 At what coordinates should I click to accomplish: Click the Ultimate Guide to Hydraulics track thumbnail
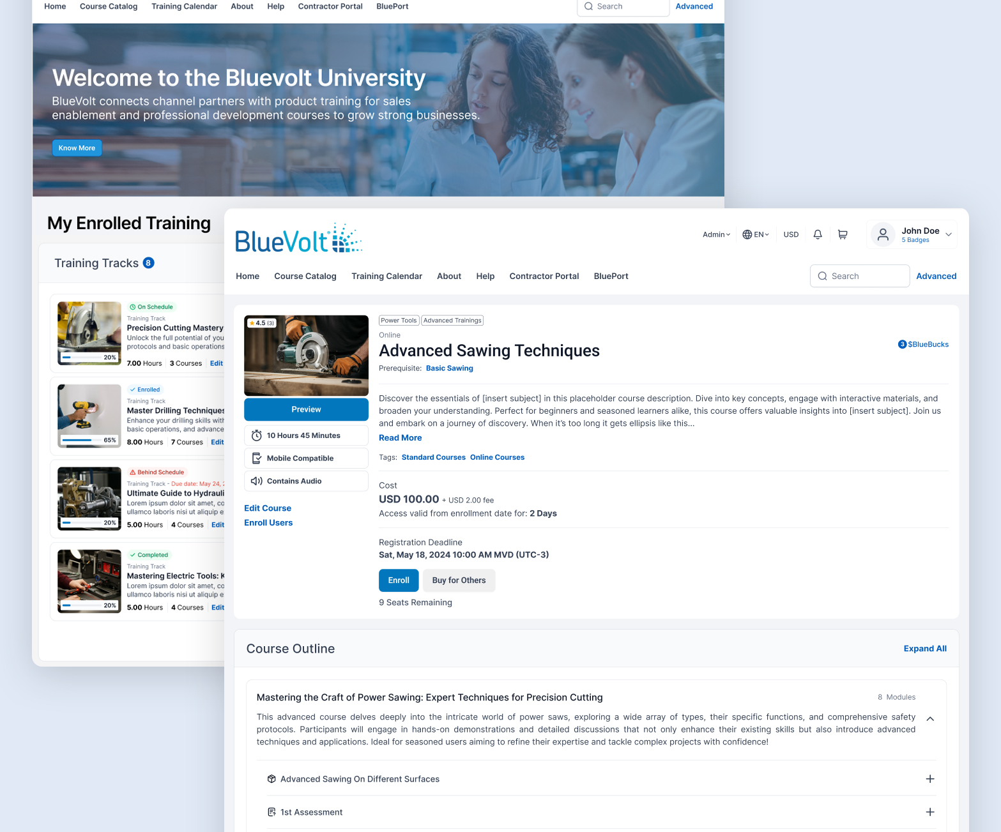pos(89,499)
